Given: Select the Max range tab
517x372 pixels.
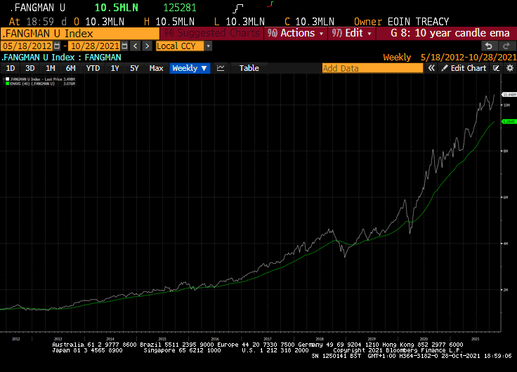Looking at the screenshot, I should coord(156,68).
